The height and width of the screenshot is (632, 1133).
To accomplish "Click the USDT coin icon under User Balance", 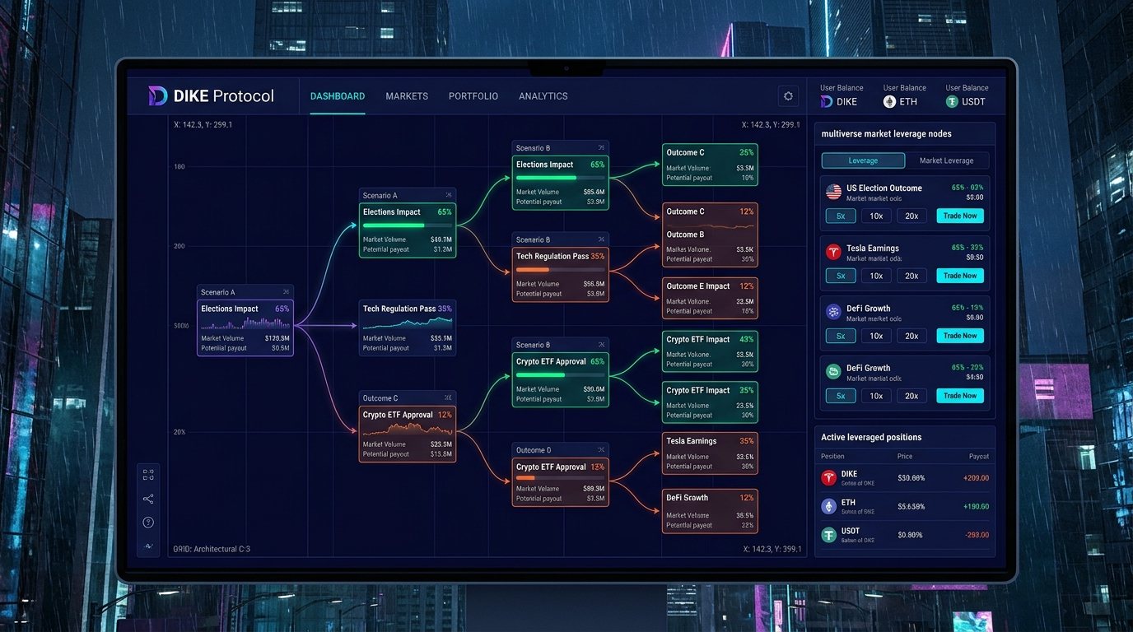I will (x=952, y=102).
